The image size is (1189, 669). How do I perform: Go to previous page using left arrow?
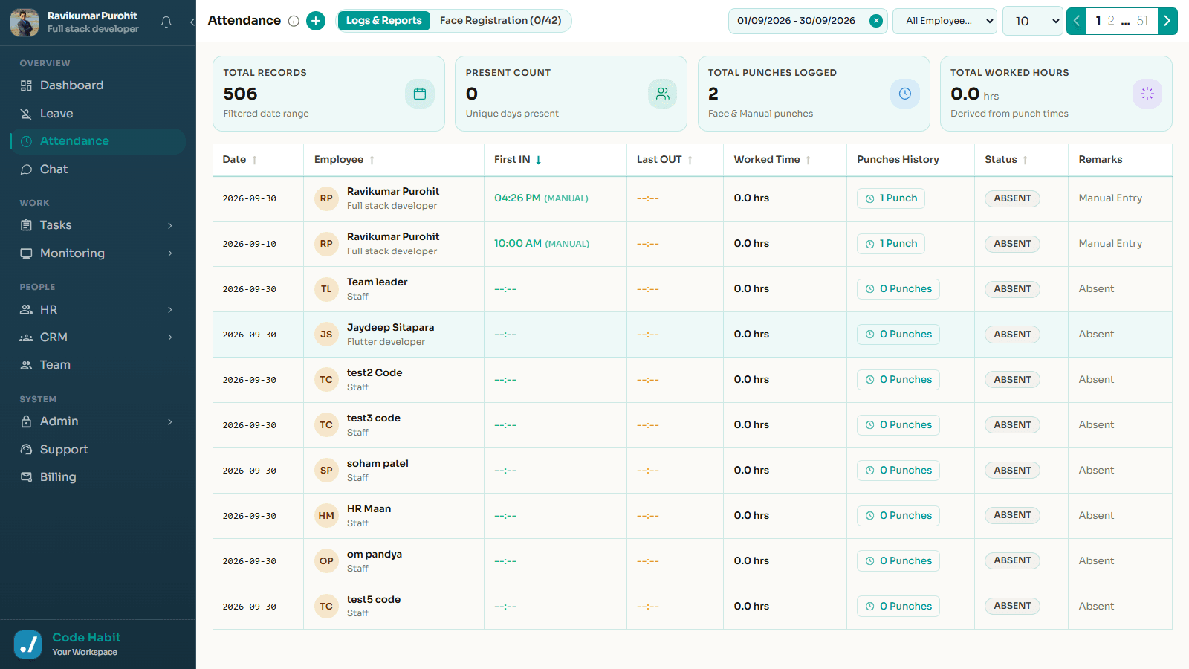1077,21
